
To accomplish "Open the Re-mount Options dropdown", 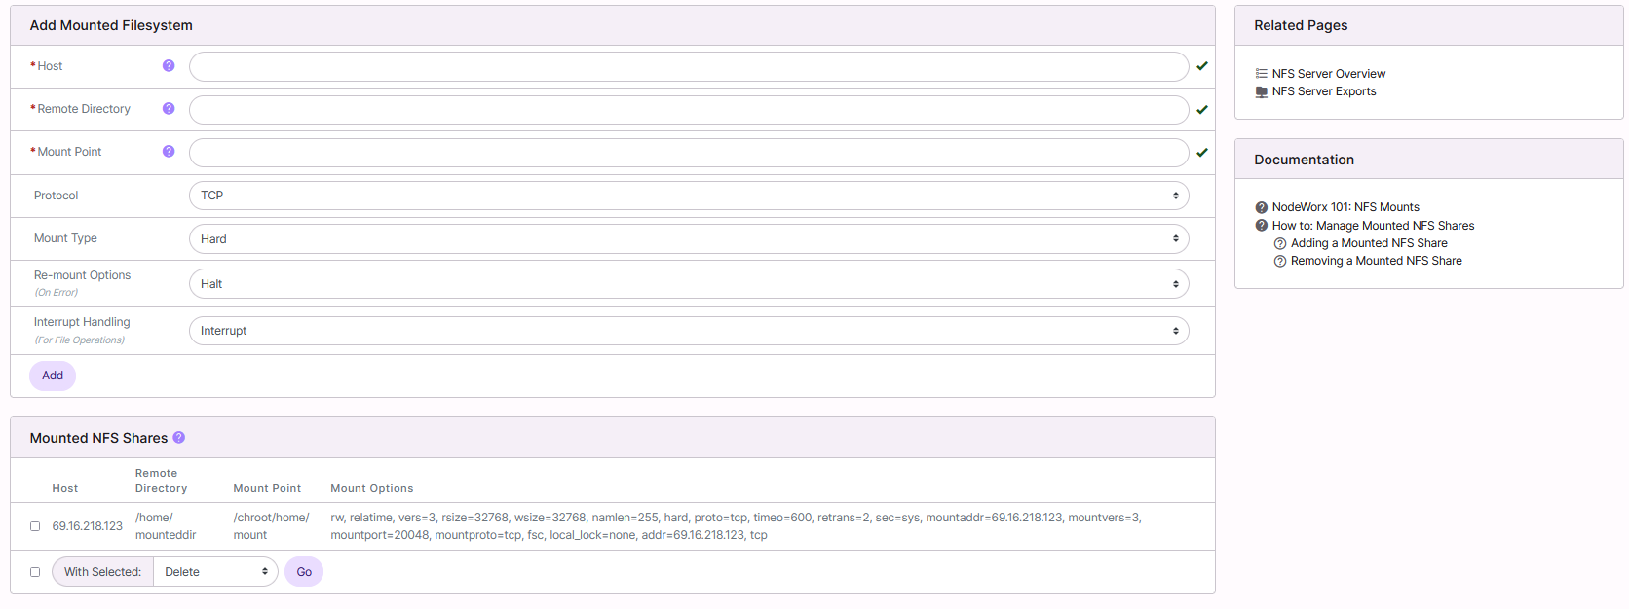I will [688, 284].
